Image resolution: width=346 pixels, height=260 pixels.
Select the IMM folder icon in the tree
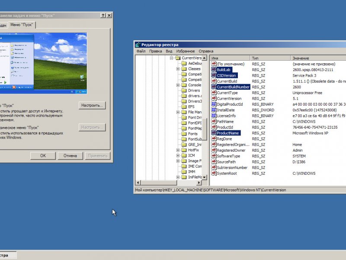tap(184, 172)
